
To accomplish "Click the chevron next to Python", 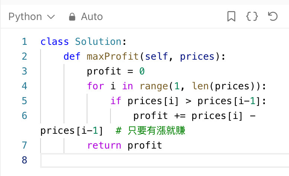I will click(x=51, y=17).
